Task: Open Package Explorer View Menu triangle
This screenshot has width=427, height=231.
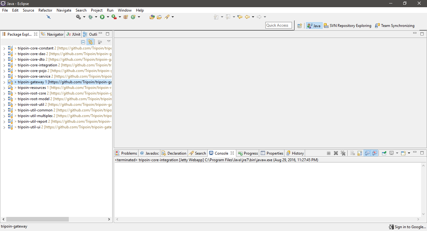Action: 109,41
